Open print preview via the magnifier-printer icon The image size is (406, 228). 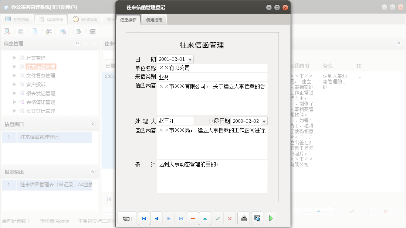point(257,218)
